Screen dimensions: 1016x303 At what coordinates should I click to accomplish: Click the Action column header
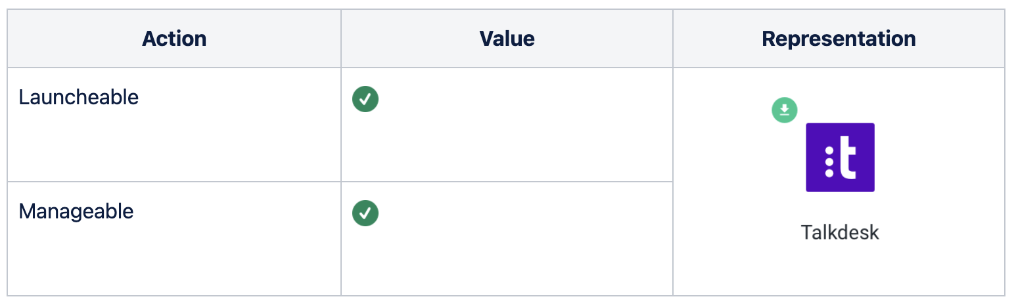pyautogui.click(x=174, y=39)
